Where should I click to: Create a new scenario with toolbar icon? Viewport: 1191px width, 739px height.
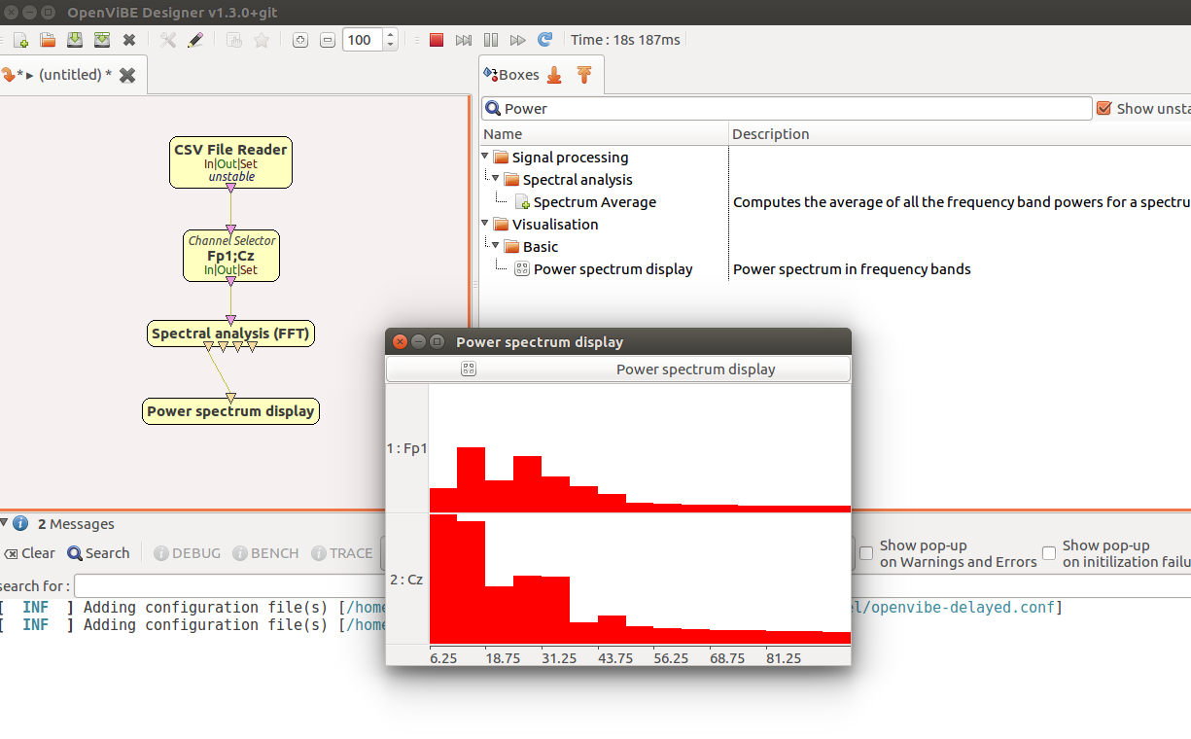click(20, 40)
